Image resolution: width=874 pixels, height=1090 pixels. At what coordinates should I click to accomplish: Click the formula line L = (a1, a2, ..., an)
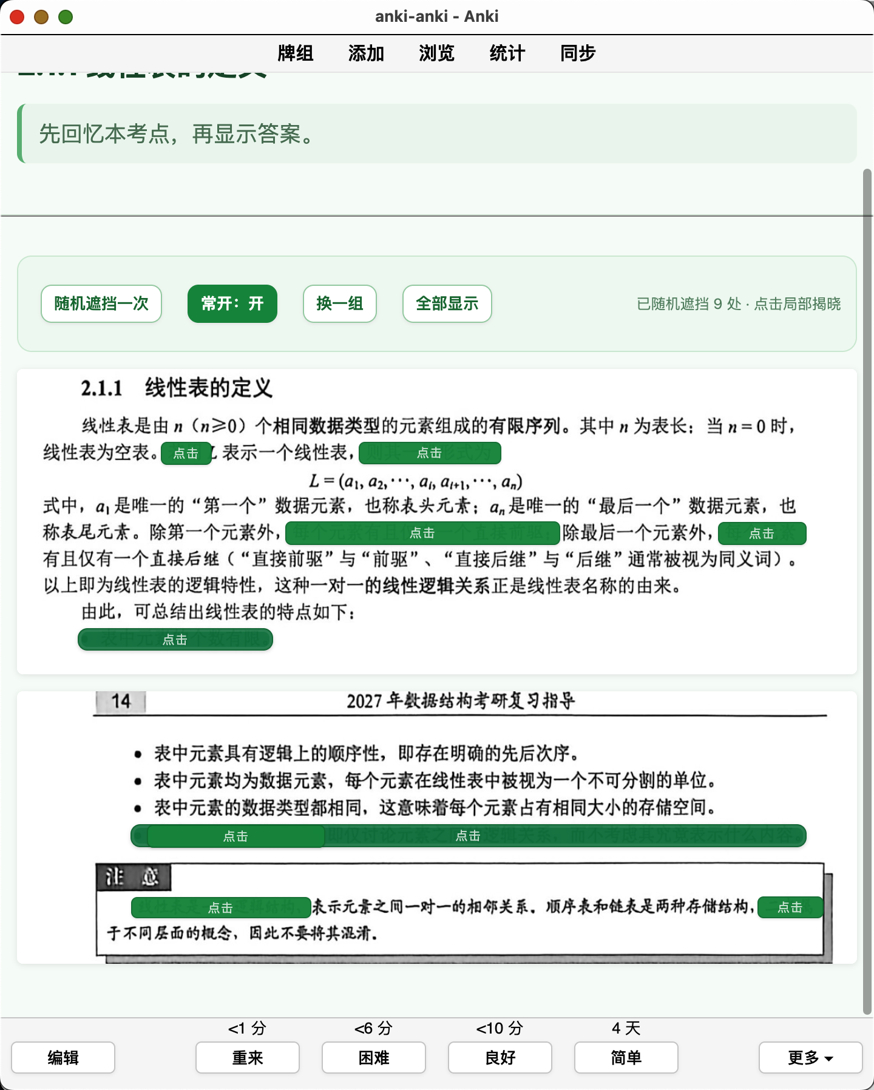[416, 481]
